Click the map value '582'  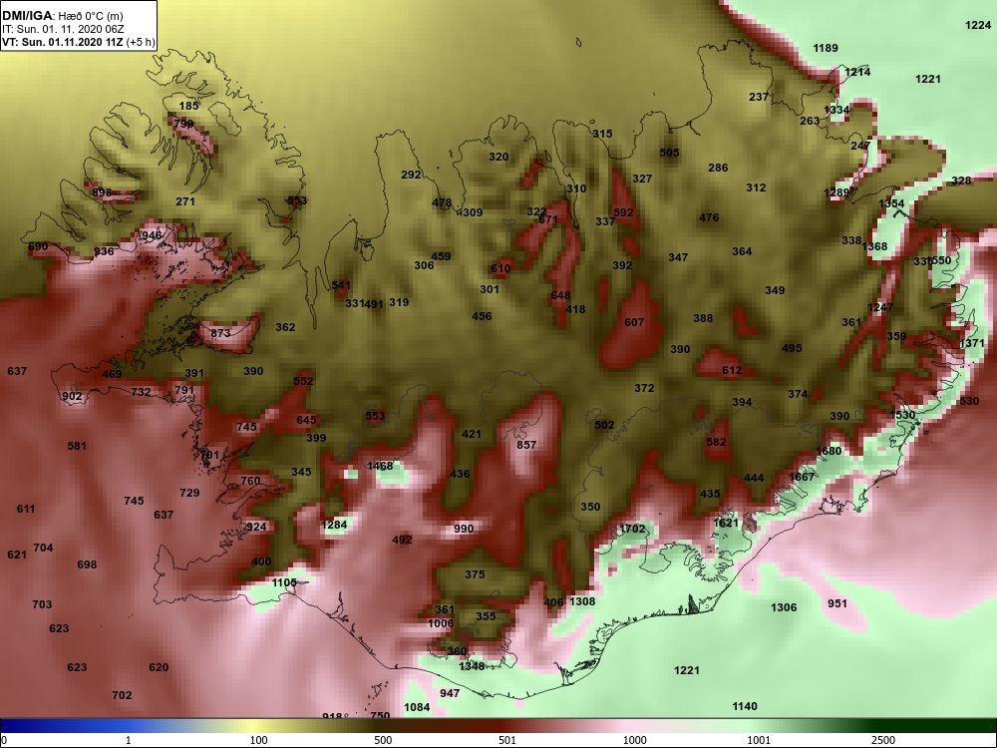[x=716, y=442]
